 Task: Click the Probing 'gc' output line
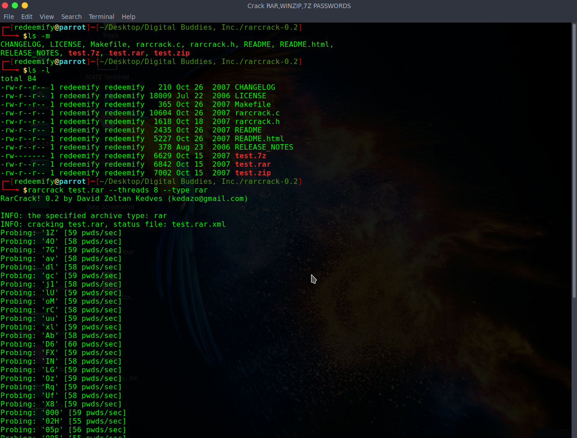(x=61, y=276)
